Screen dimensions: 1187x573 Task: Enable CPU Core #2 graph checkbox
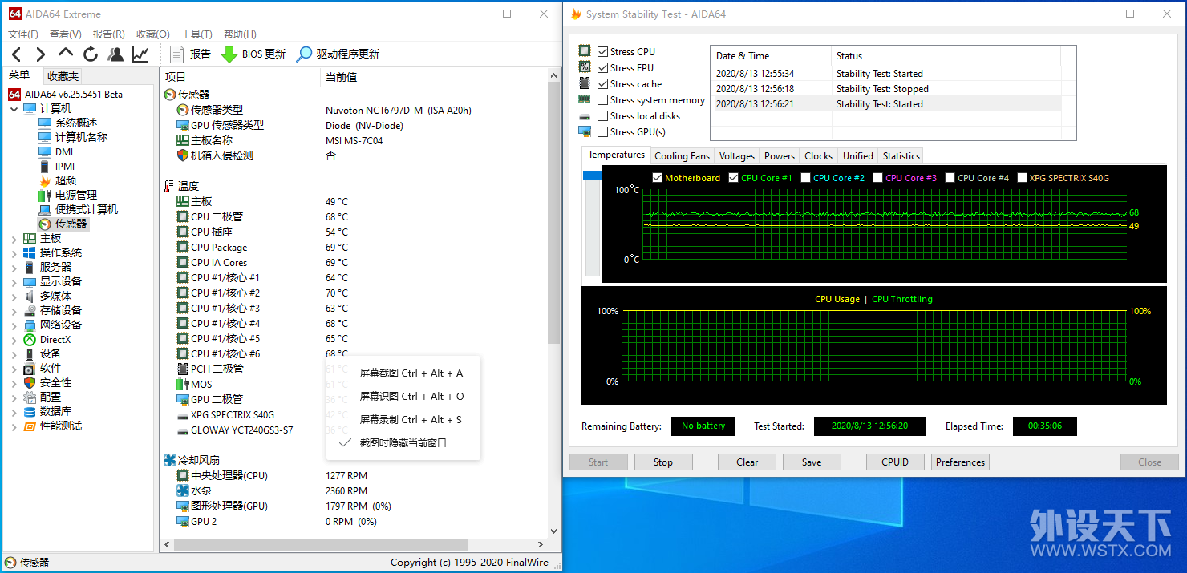[x=805, y=178]
